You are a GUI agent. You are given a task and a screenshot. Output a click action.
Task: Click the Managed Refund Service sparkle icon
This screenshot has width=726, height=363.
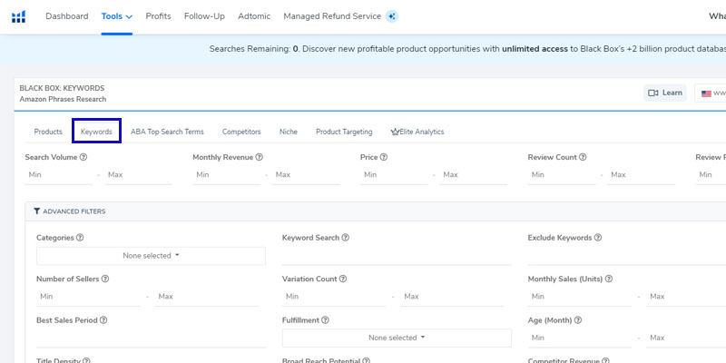[x=392, y=16]
